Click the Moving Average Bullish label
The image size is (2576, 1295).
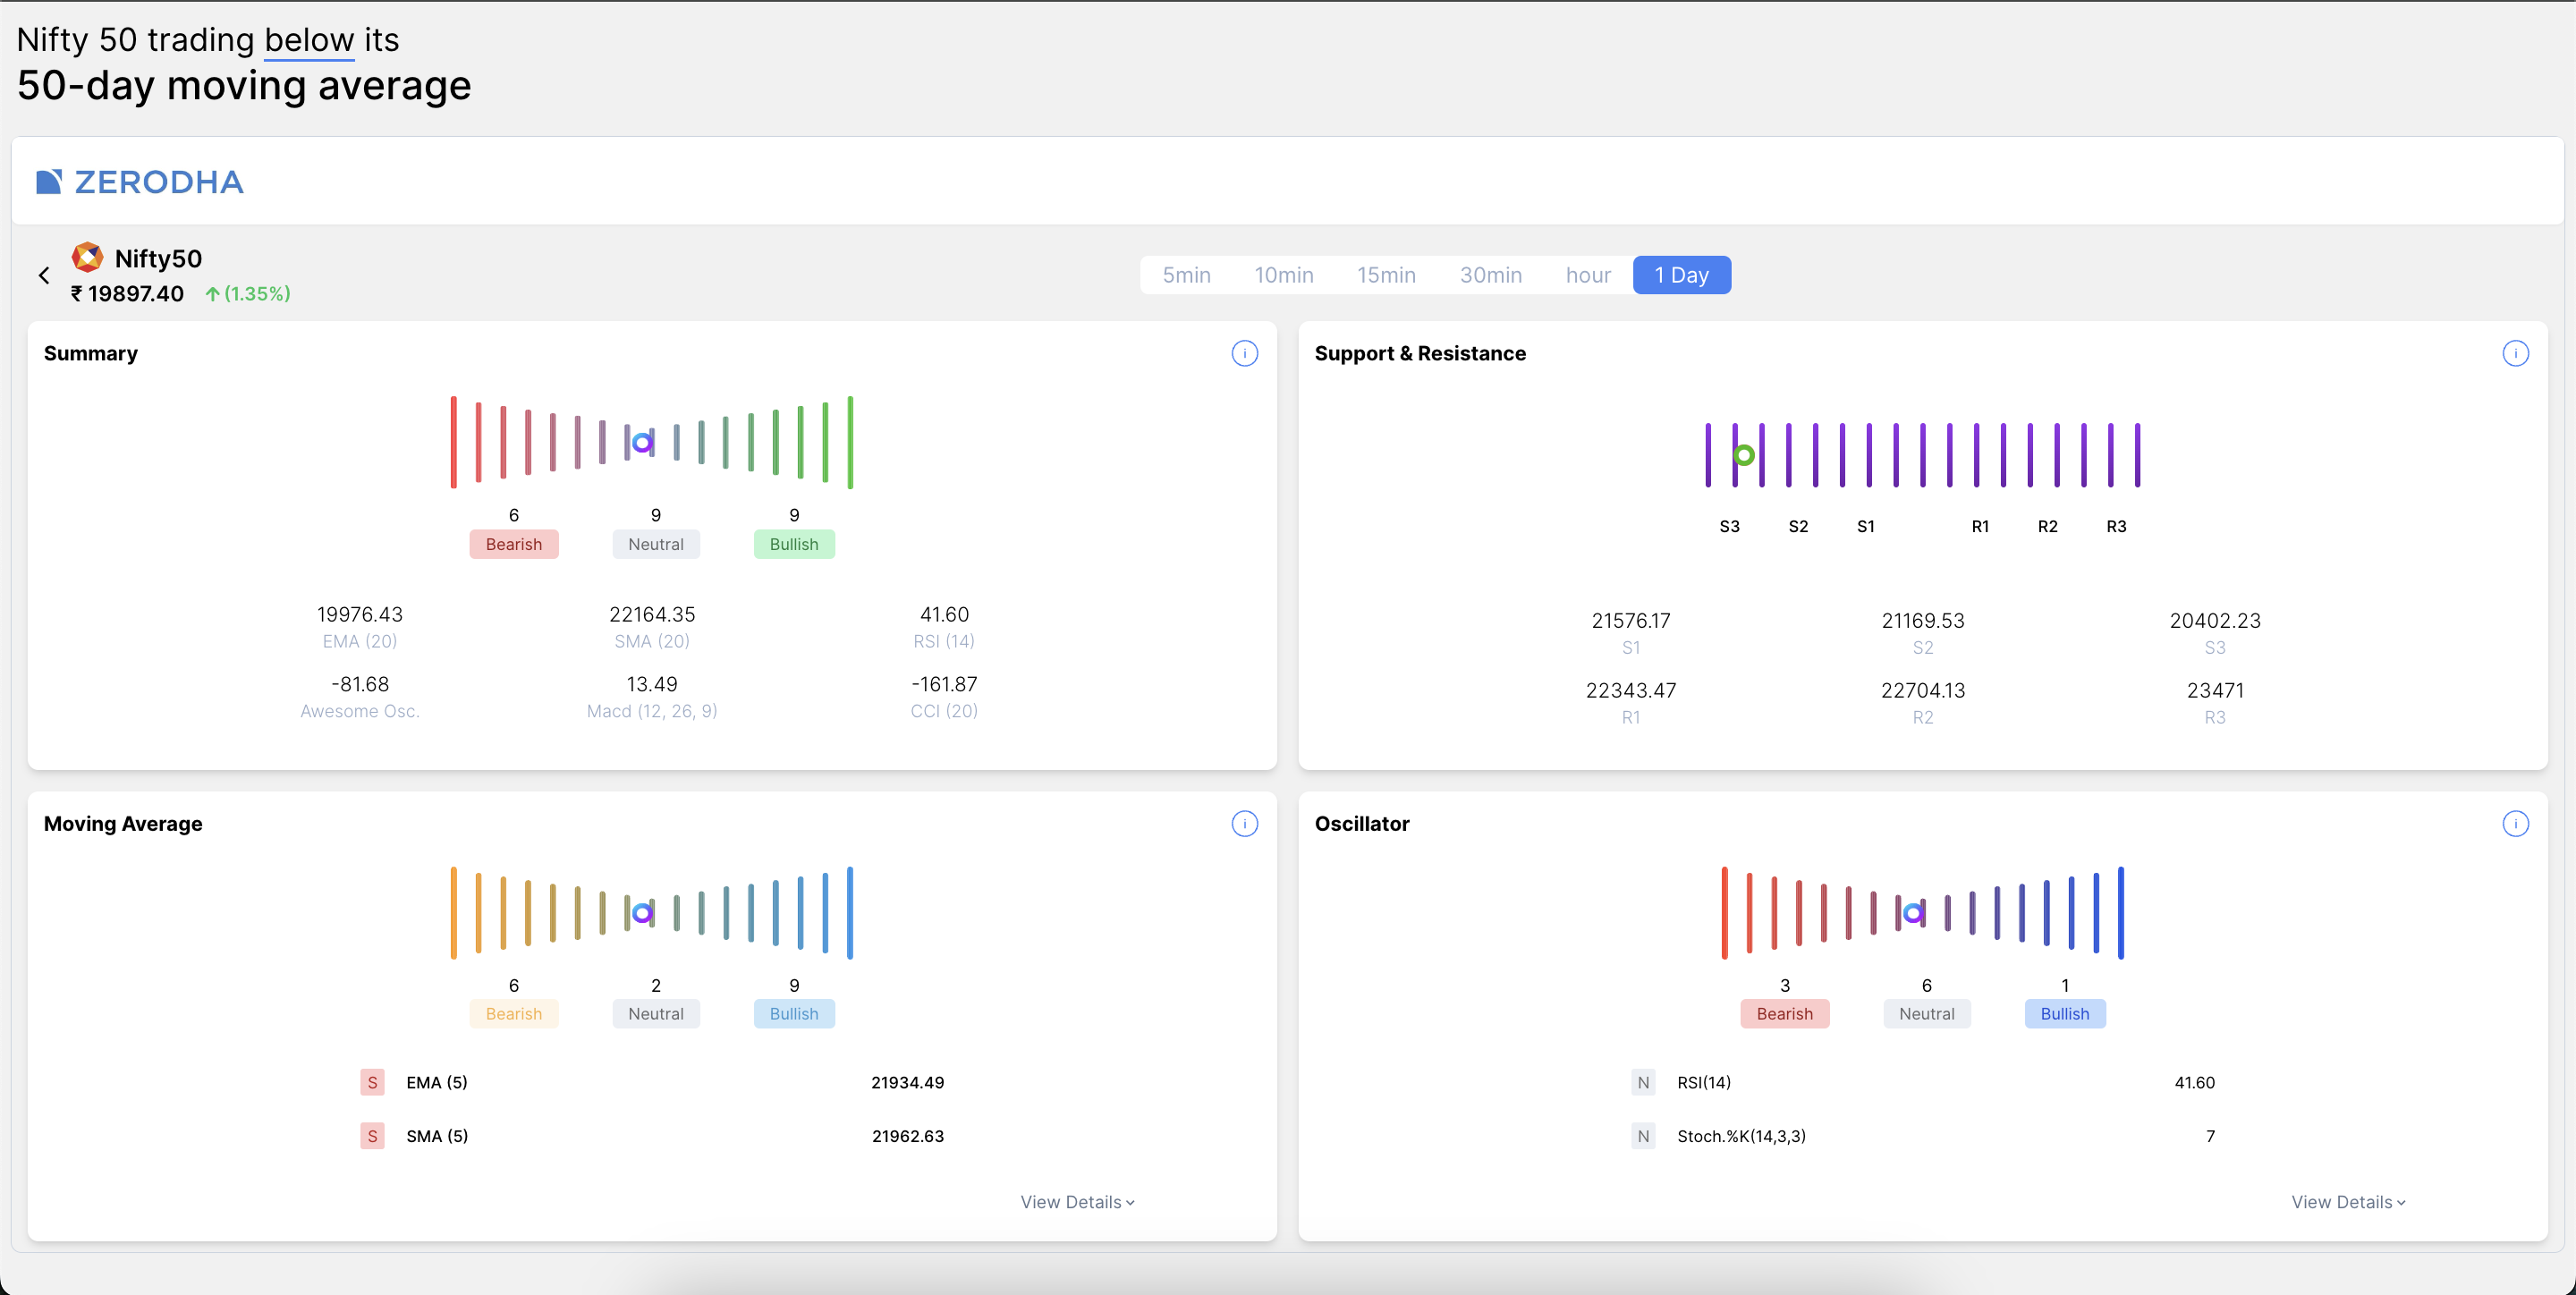(794, 1014)
